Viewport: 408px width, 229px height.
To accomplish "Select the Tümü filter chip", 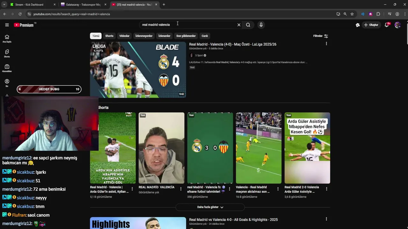I will [96, 36].
